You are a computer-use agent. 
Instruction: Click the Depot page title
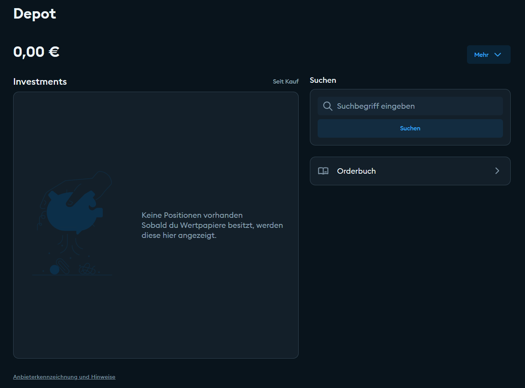click(x=34, y=14)
